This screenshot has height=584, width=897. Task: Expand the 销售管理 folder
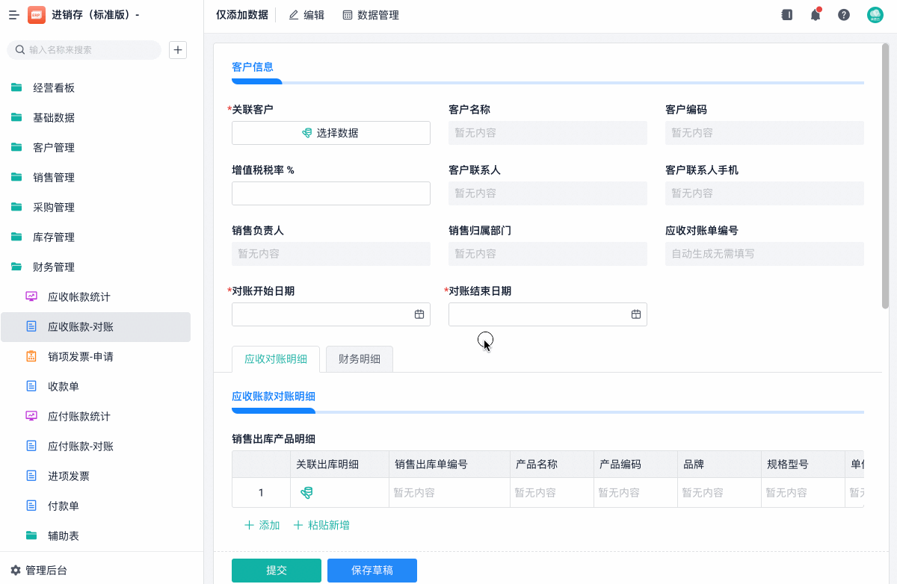[x=54, y=178]
